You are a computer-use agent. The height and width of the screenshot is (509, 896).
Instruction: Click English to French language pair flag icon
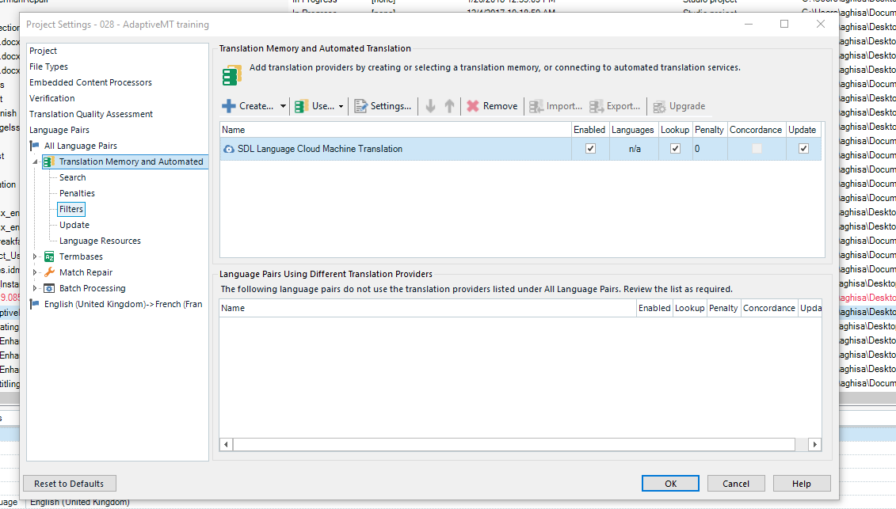[36, 304]
